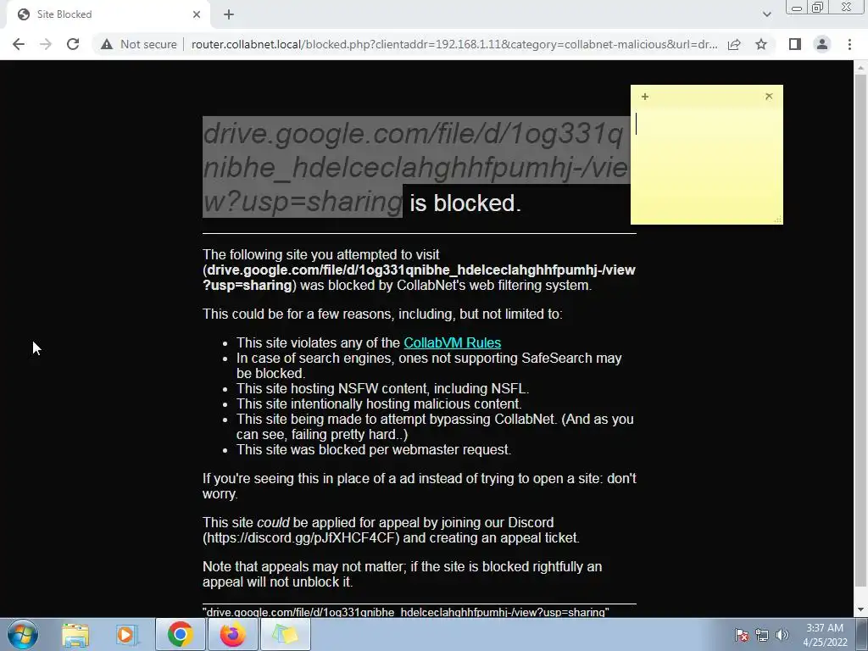The width and height of the screenshot is (868, 651).
Task: Switch to Chrome on the taskbar
Action: point(180,634)
